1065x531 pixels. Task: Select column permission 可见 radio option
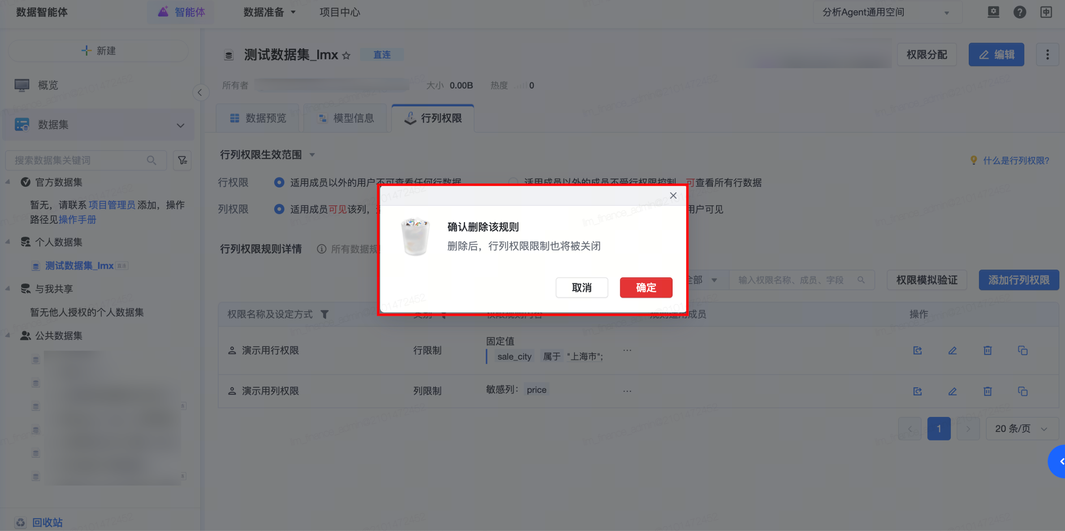pyautogui.click(x=279, y=209)
